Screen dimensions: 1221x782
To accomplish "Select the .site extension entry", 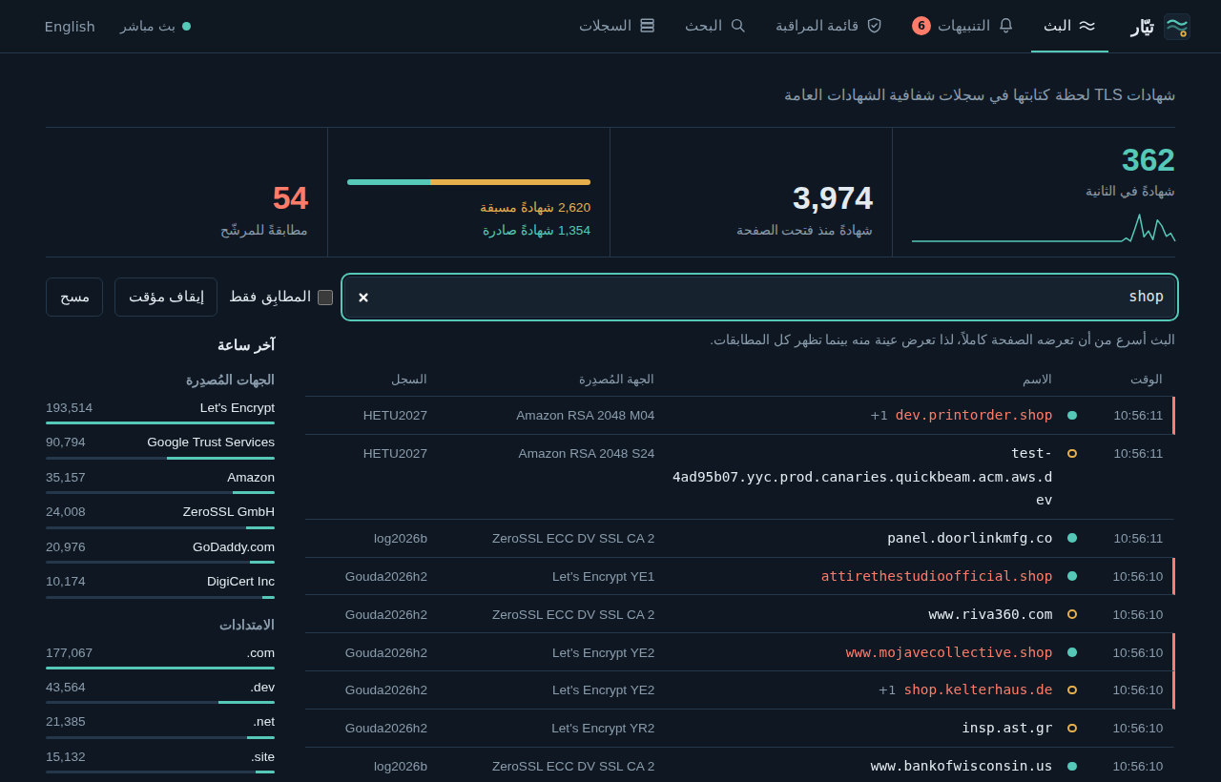I will (x=160, y=761).
